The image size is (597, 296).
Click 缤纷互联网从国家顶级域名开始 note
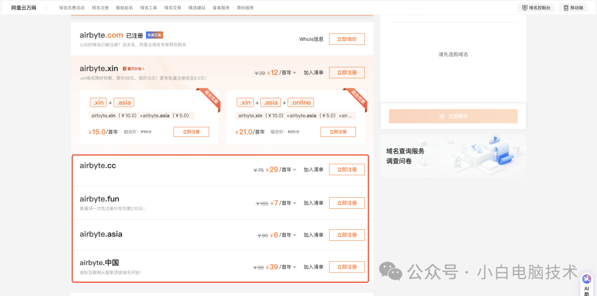[x=111, y=272]
